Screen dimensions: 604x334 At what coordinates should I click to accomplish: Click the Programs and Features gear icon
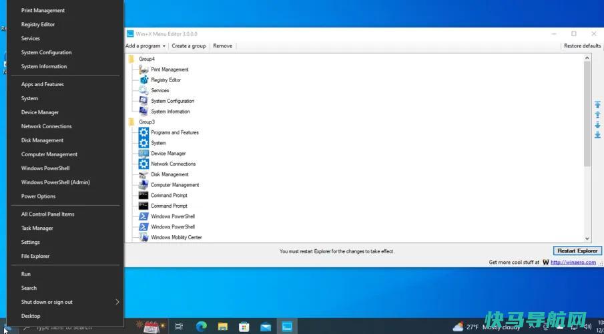143,132
